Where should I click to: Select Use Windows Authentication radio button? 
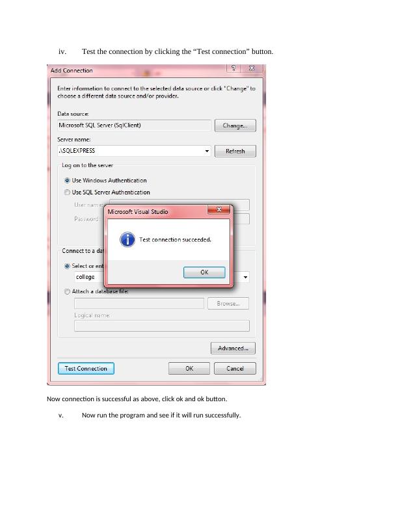(68, 180)
